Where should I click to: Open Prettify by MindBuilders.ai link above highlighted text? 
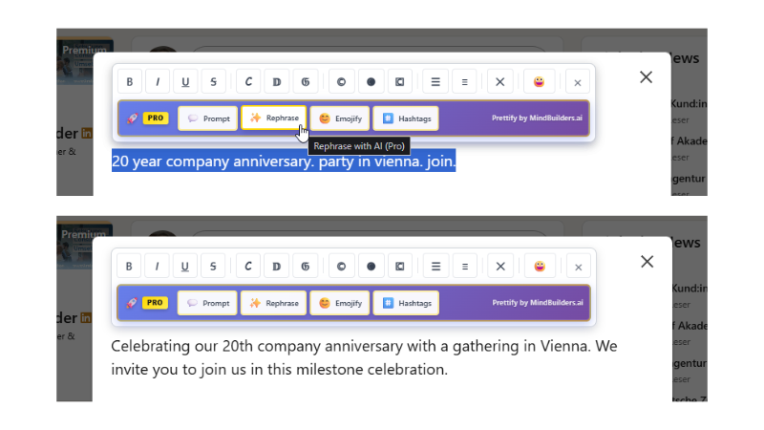[537, 118]
